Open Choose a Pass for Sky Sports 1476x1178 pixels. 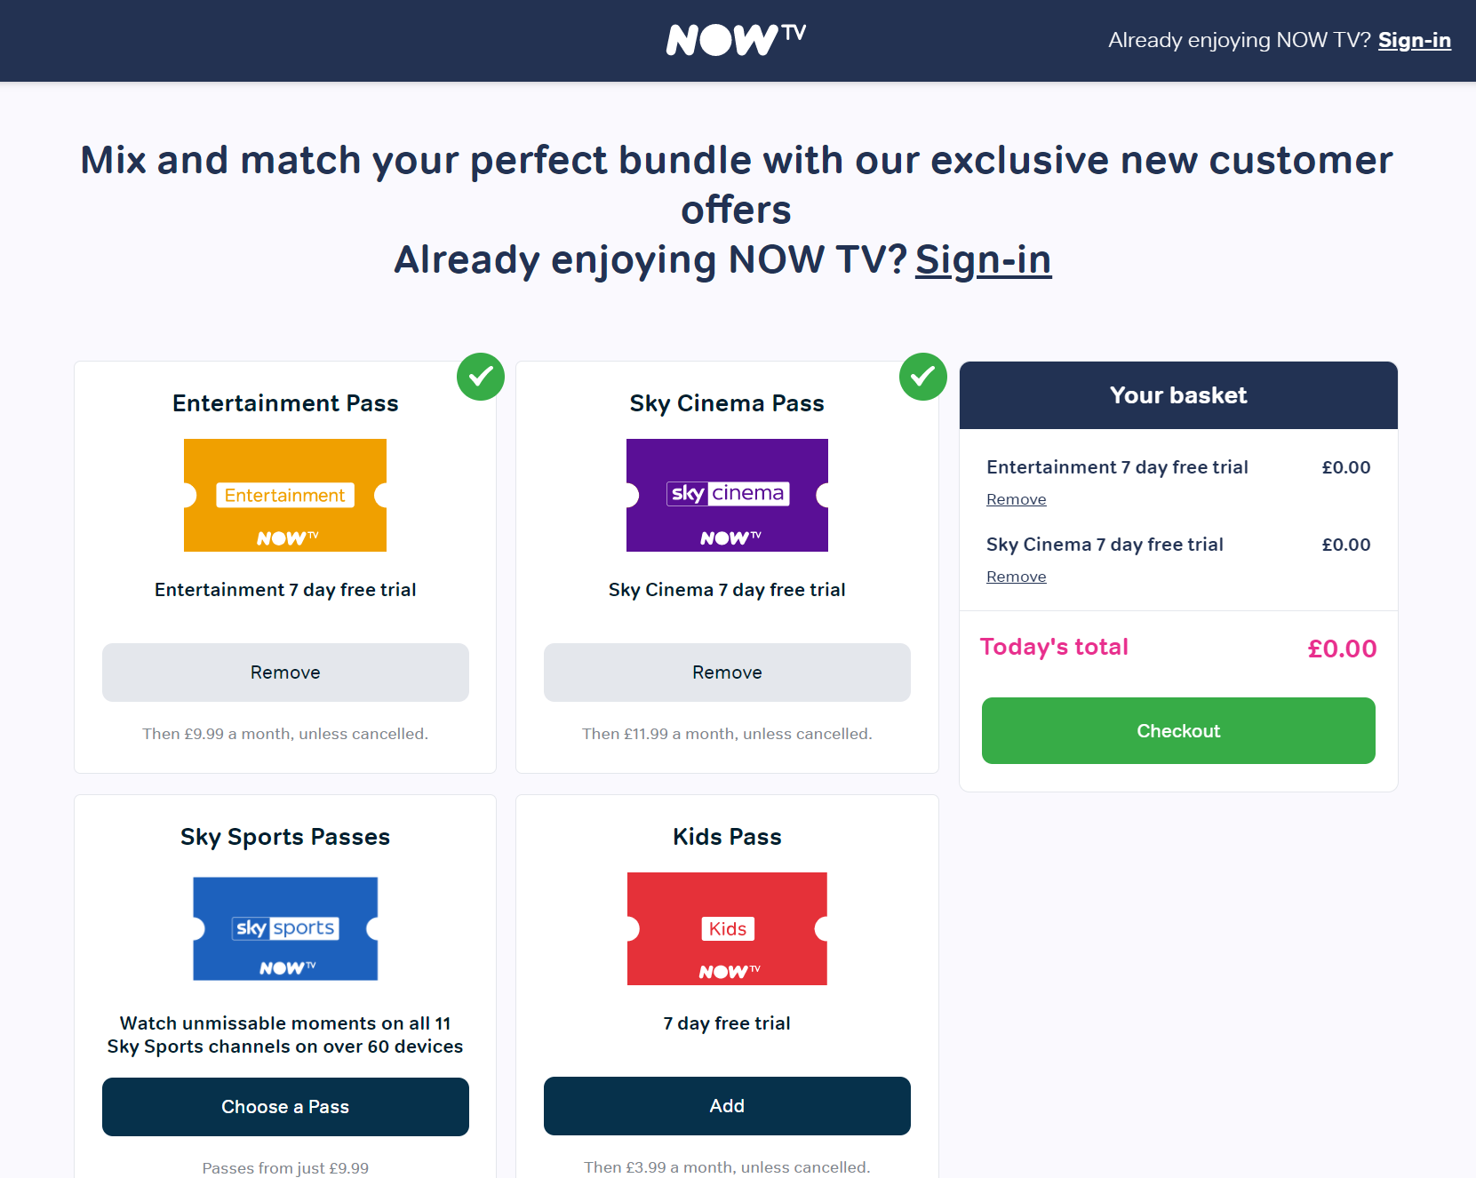285,1106
